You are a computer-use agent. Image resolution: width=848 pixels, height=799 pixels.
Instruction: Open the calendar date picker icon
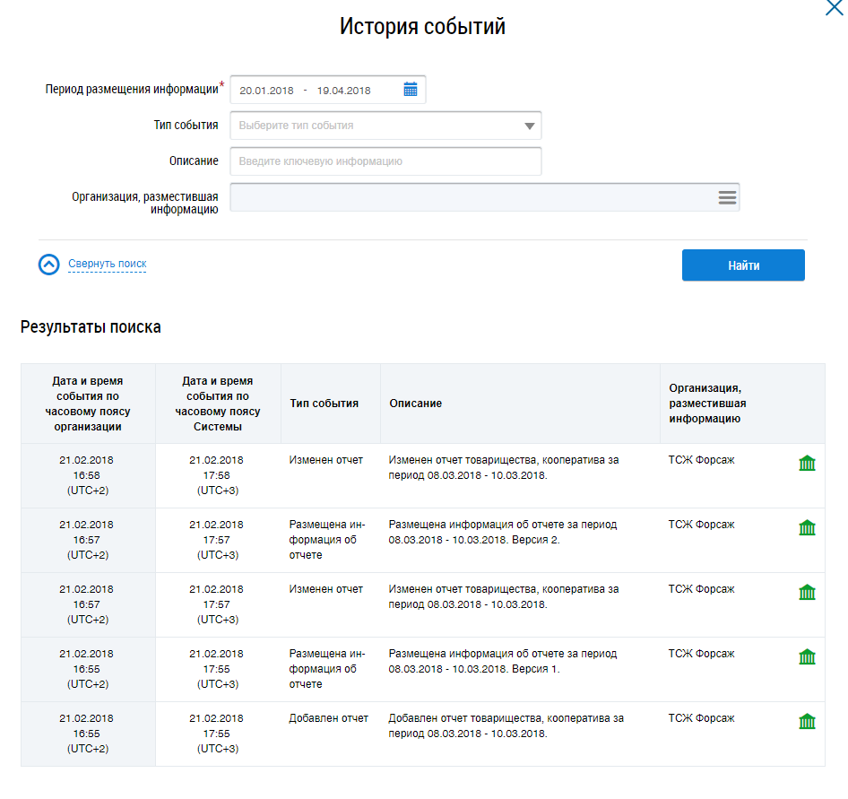pyautogui.click(x=411, y=90)
